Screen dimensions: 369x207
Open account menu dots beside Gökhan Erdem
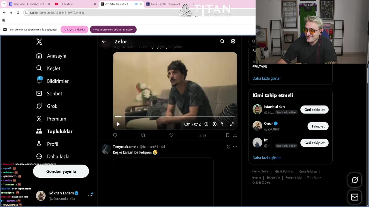(90, 195)
